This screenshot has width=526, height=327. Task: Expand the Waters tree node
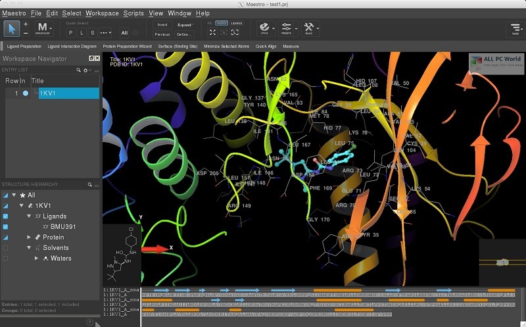coord(36,259)
